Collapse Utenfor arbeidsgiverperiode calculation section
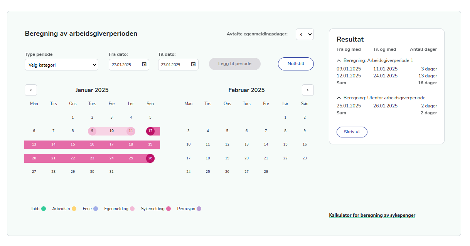 (x=339, y=98)
